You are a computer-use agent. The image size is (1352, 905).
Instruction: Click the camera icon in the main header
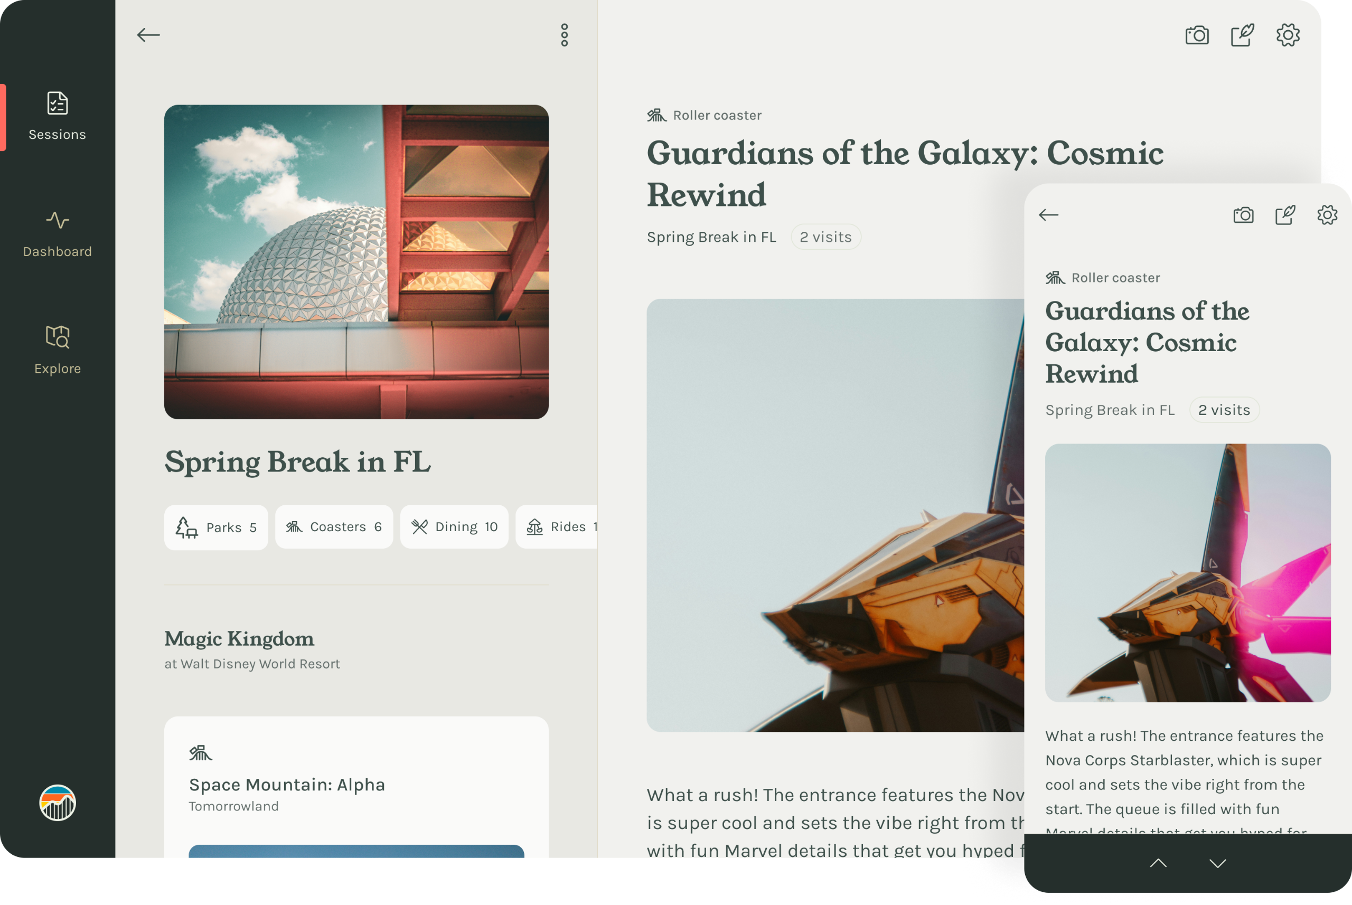point(1197,35)
